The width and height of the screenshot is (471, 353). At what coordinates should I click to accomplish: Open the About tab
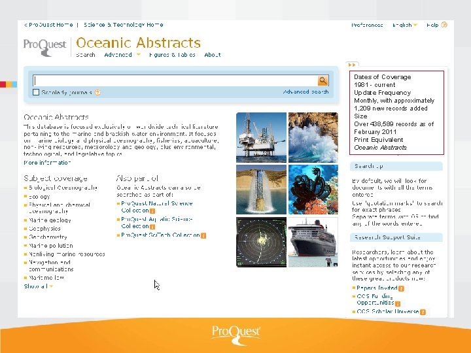point(213,55)
